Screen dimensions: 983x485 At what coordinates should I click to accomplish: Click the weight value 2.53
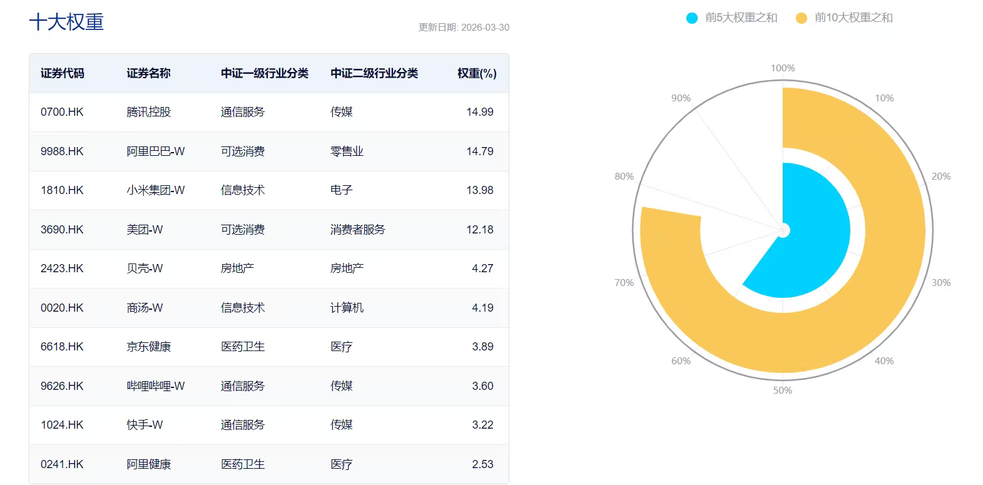point(482,464)
